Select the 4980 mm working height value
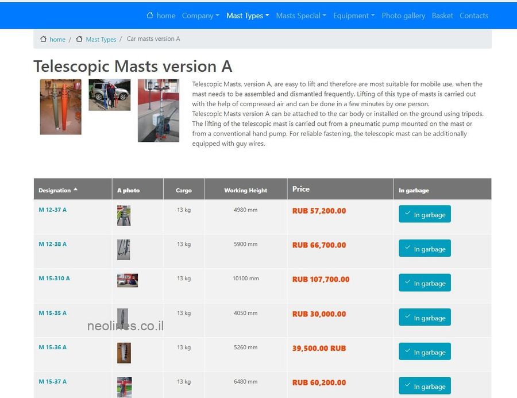This screenshot has height=398, width=517. 246,210
